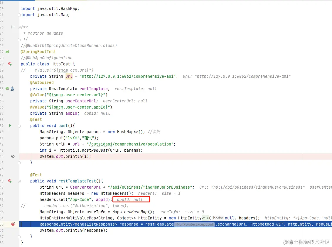Collapse the post() method body
332x247 pixels.
tap(19, 126)
